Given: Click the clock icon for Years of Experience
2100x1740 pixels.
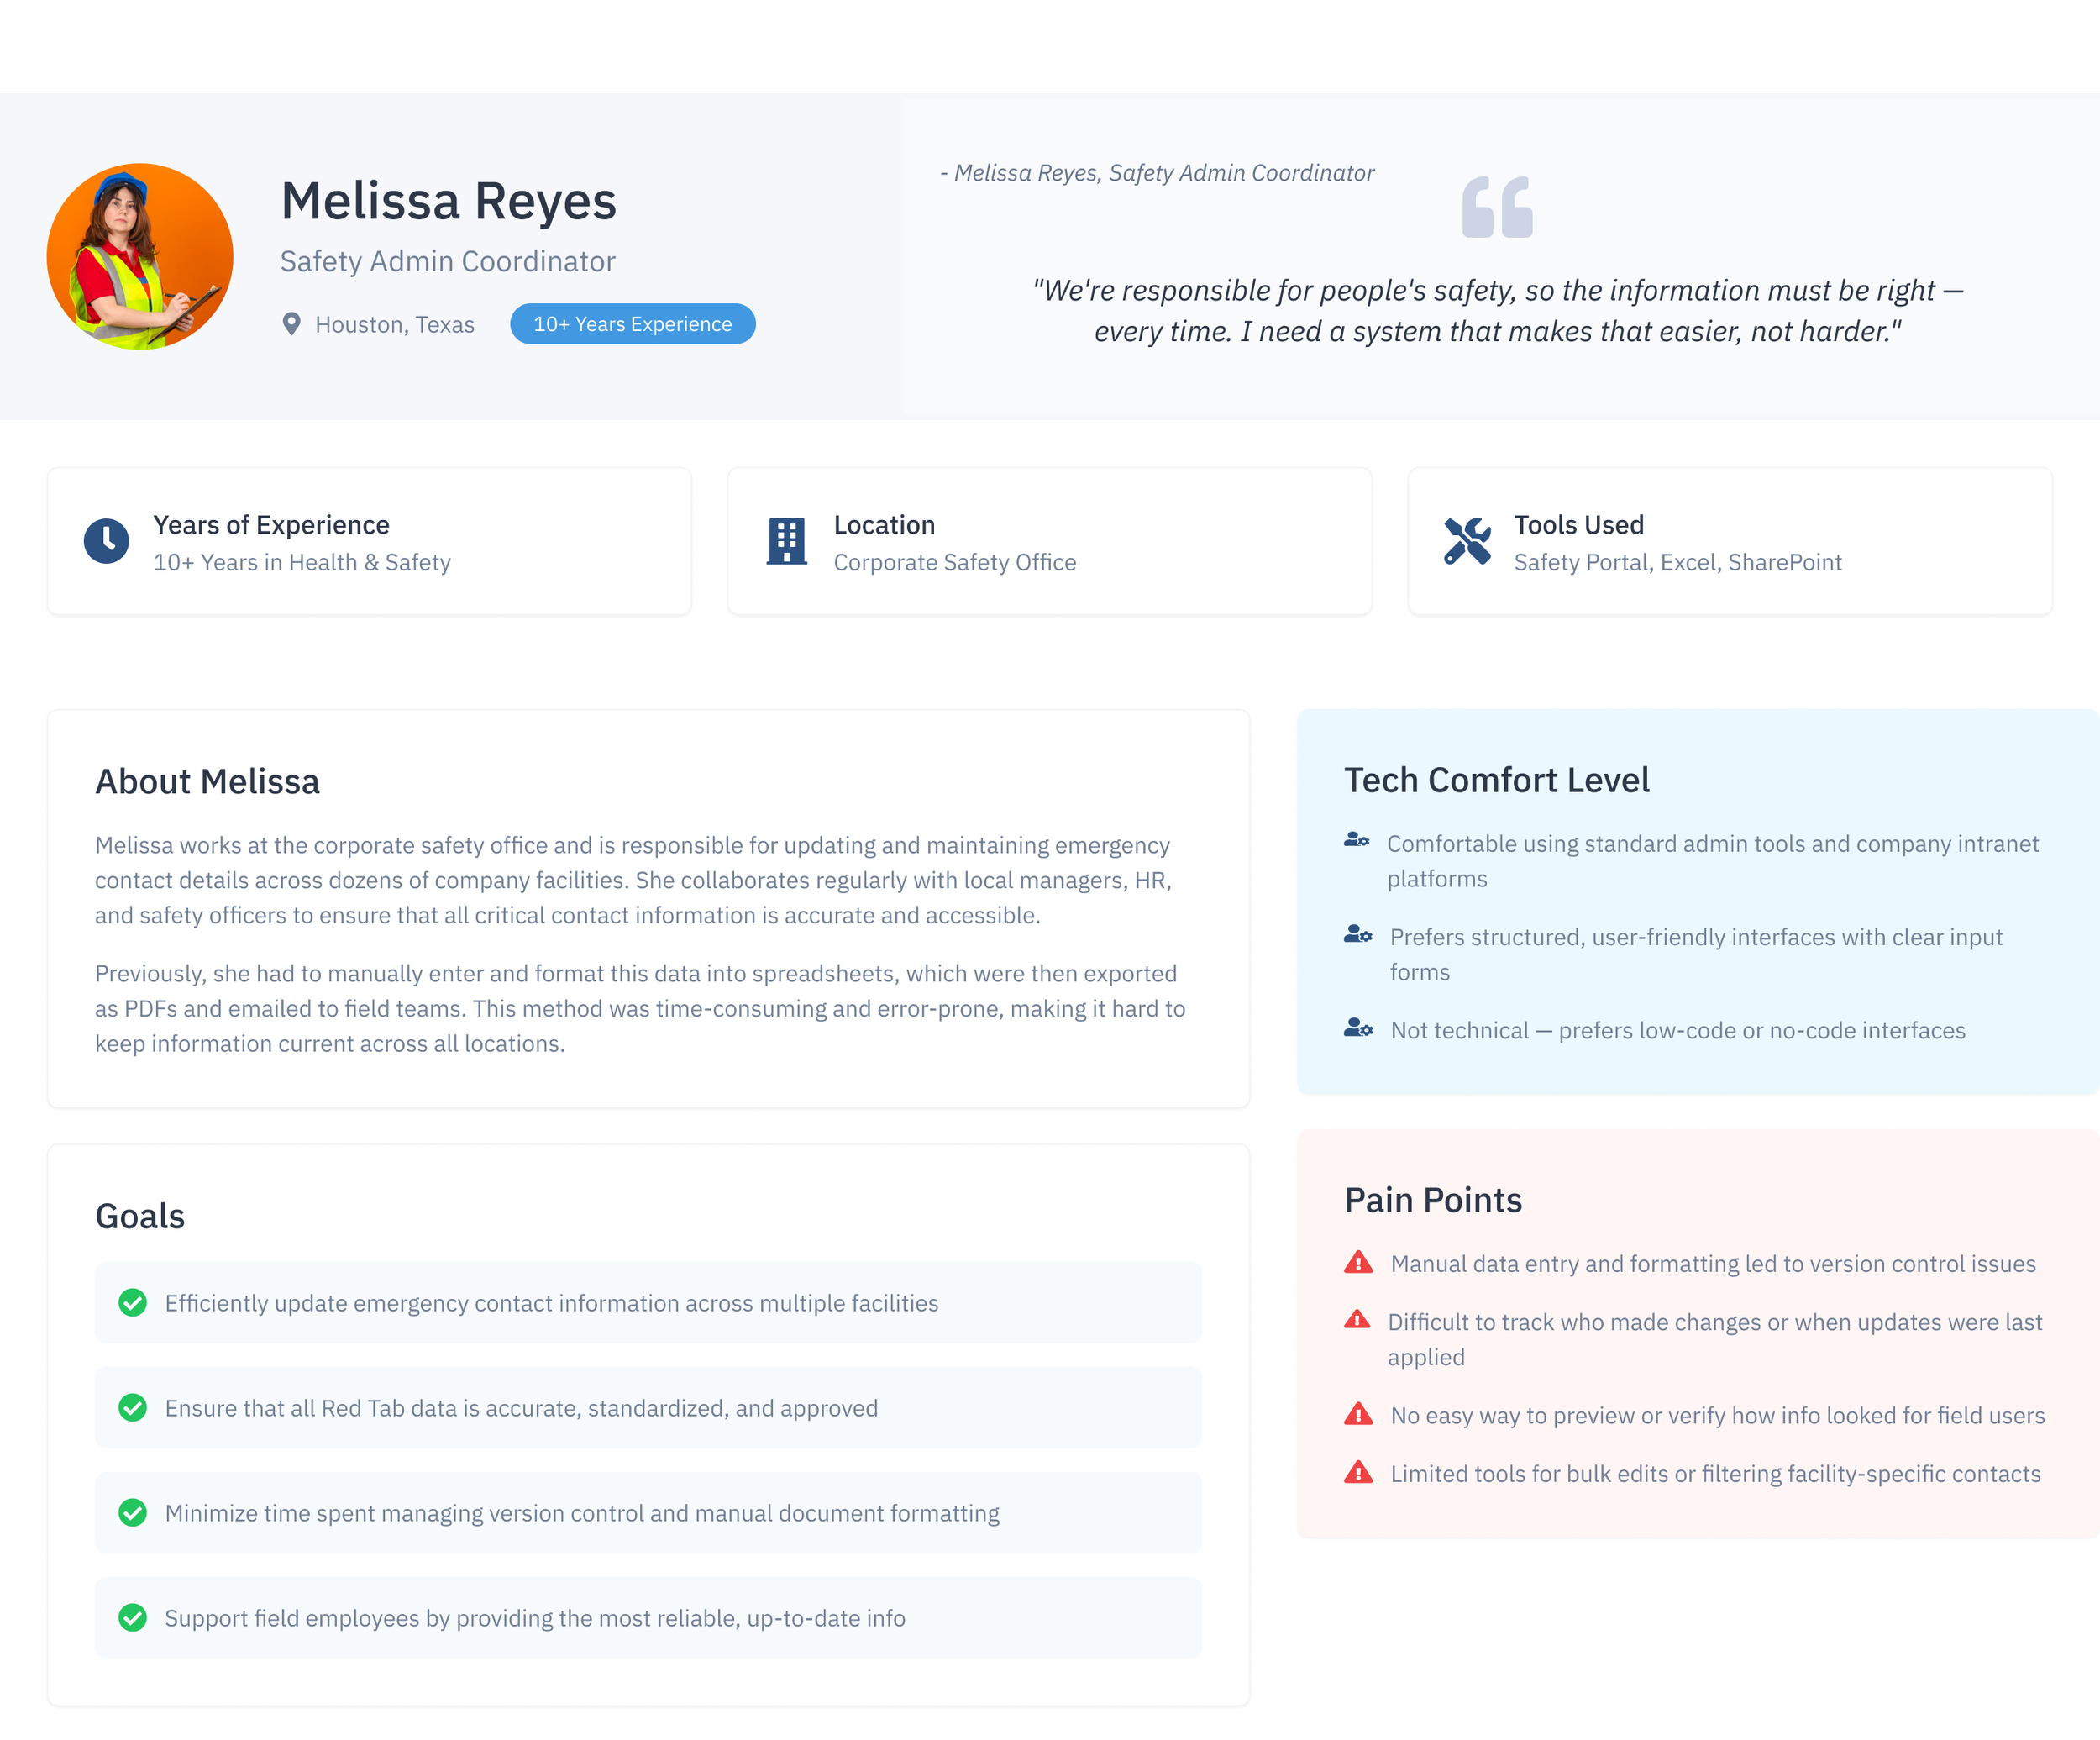Looking at the screenshot, I should pyautogui.click(x=106, y=541).
